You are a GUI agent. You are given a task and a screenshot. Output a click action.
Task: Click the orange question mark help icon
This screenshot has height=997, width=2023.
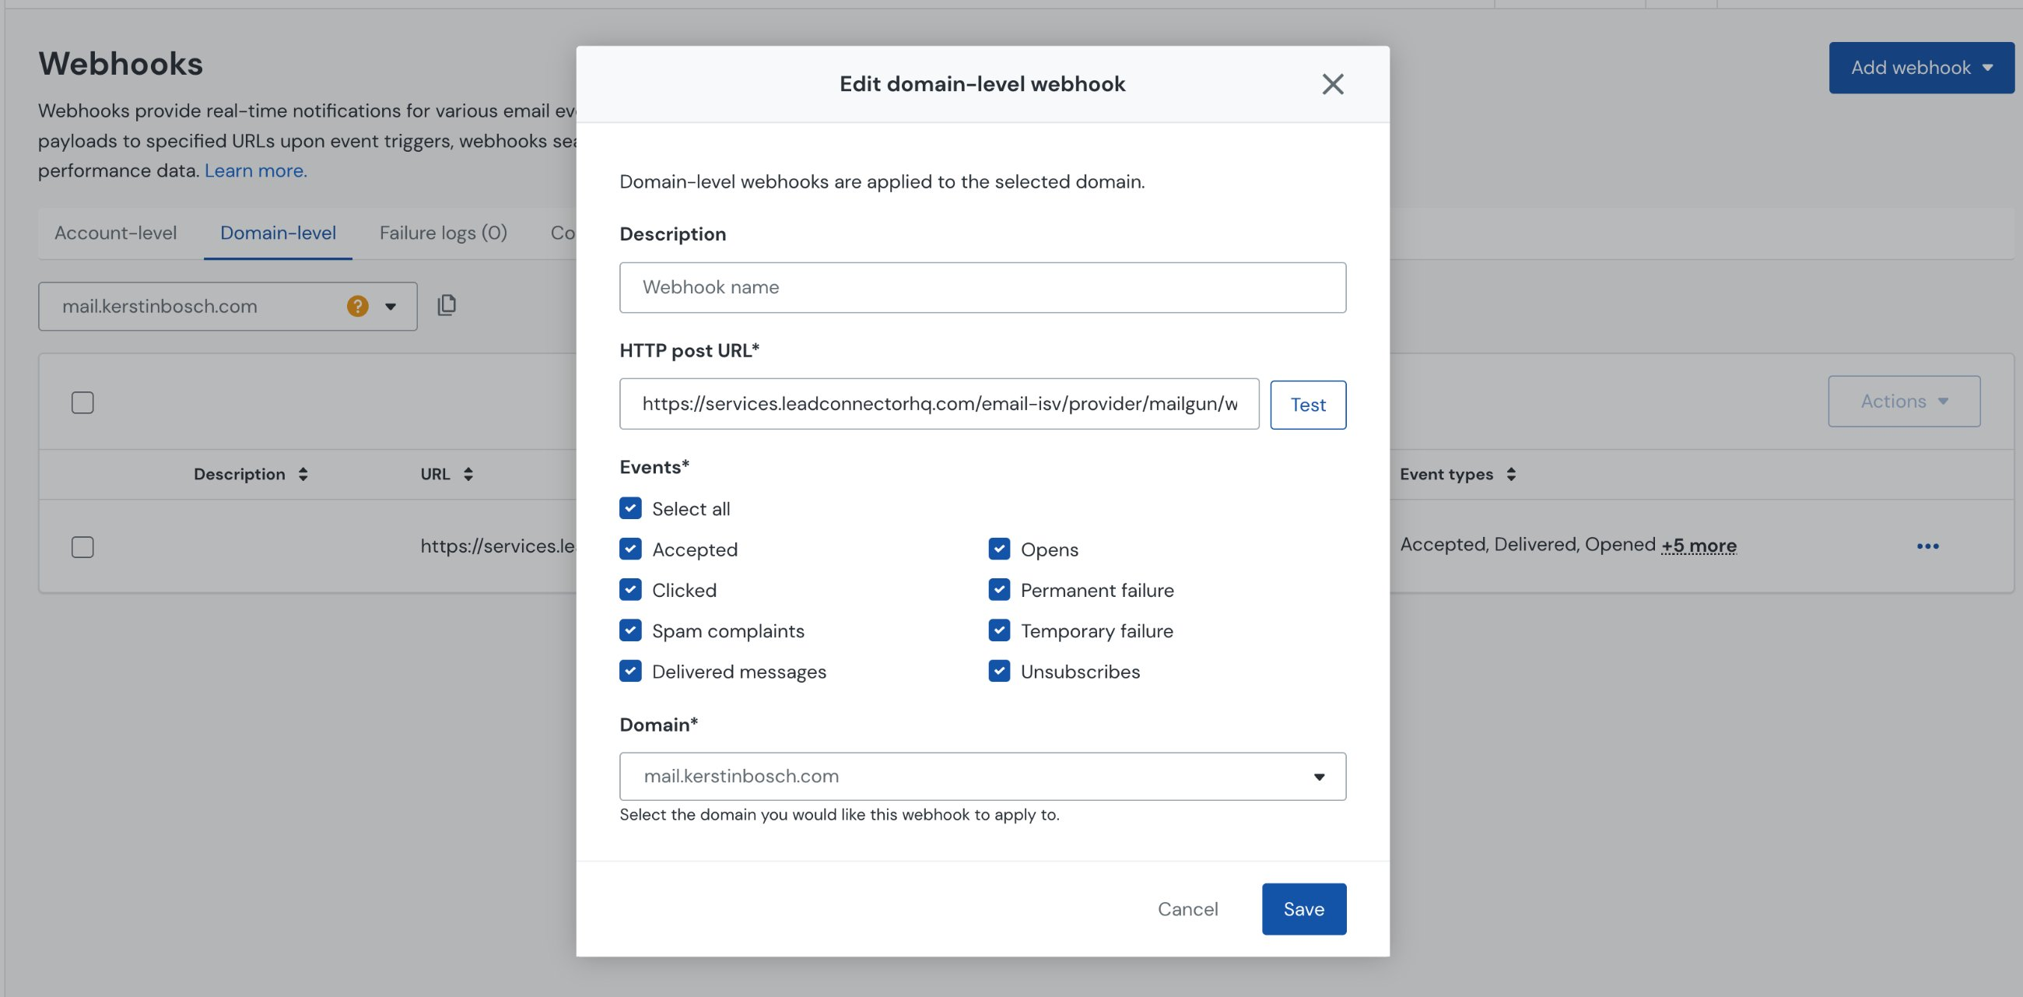(357, 307)
